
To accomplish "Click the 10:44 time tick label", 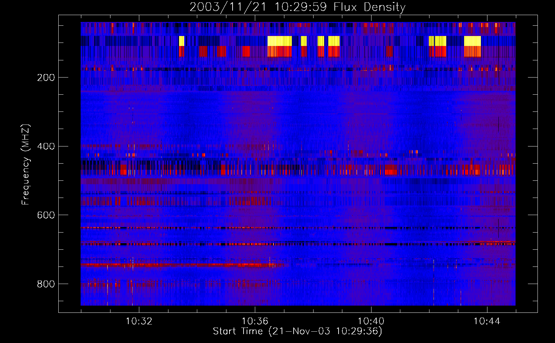I will point(487,321).
